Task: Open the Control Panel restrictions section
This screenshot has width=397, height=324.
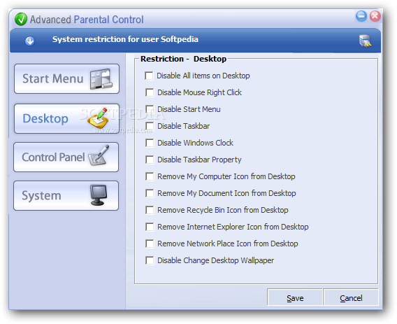Action: click(66, 157)
